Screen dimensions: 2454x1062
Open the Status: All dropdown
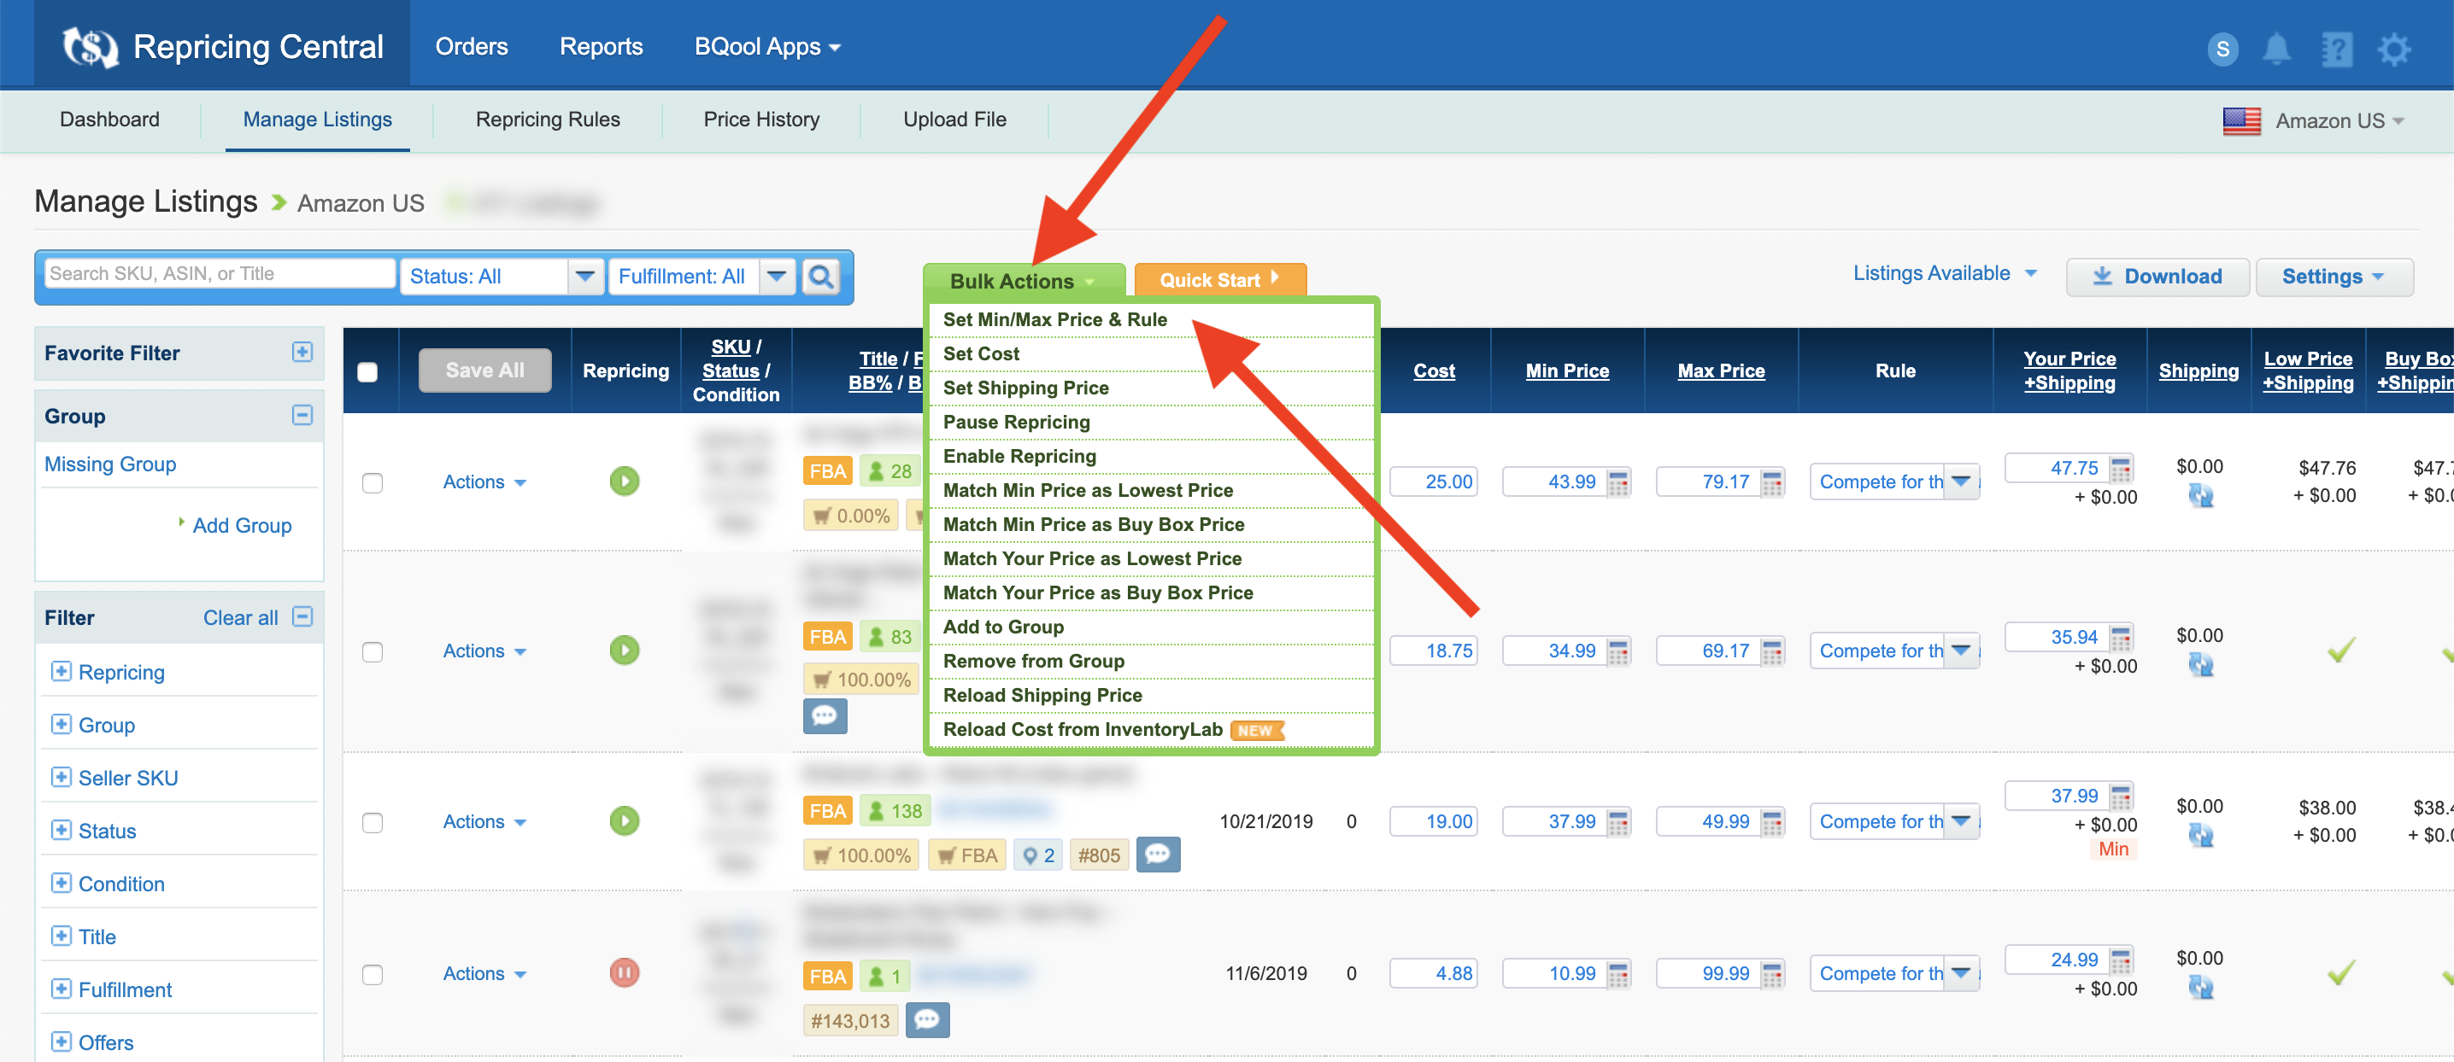point(501,276)
